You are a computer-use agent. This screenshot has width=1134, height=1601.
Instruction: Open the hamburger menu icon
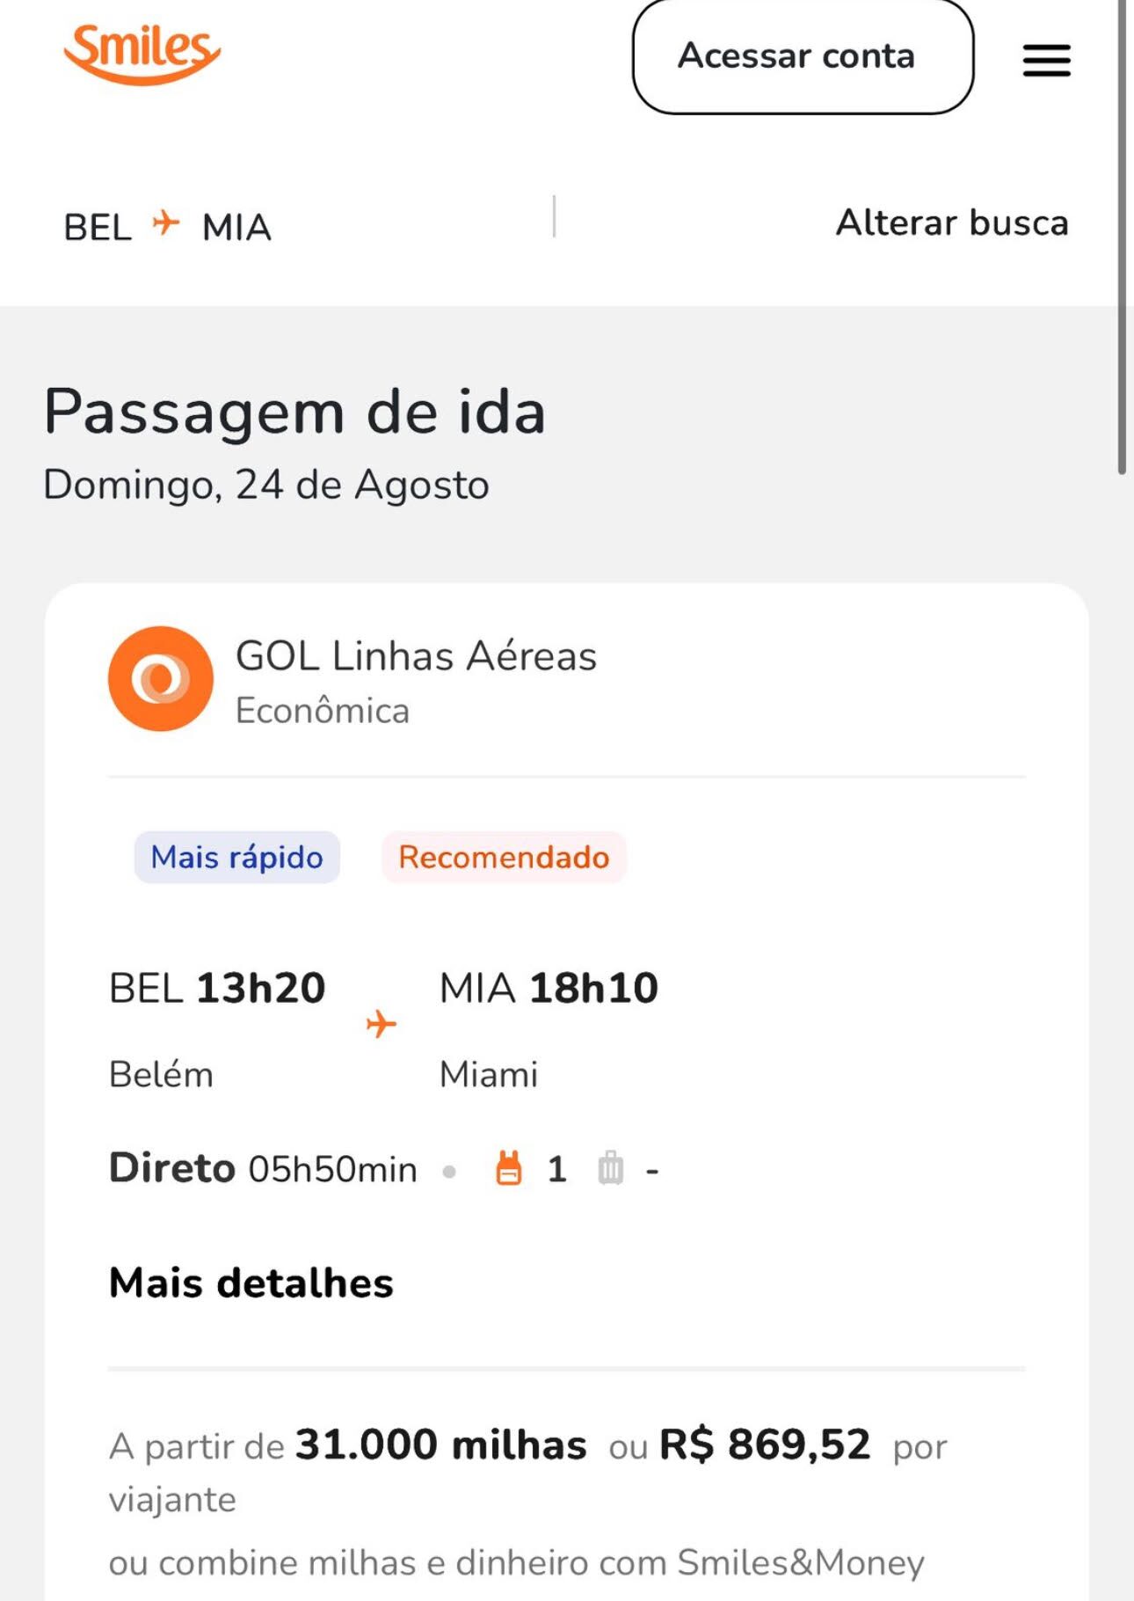tap(1046, 60)
